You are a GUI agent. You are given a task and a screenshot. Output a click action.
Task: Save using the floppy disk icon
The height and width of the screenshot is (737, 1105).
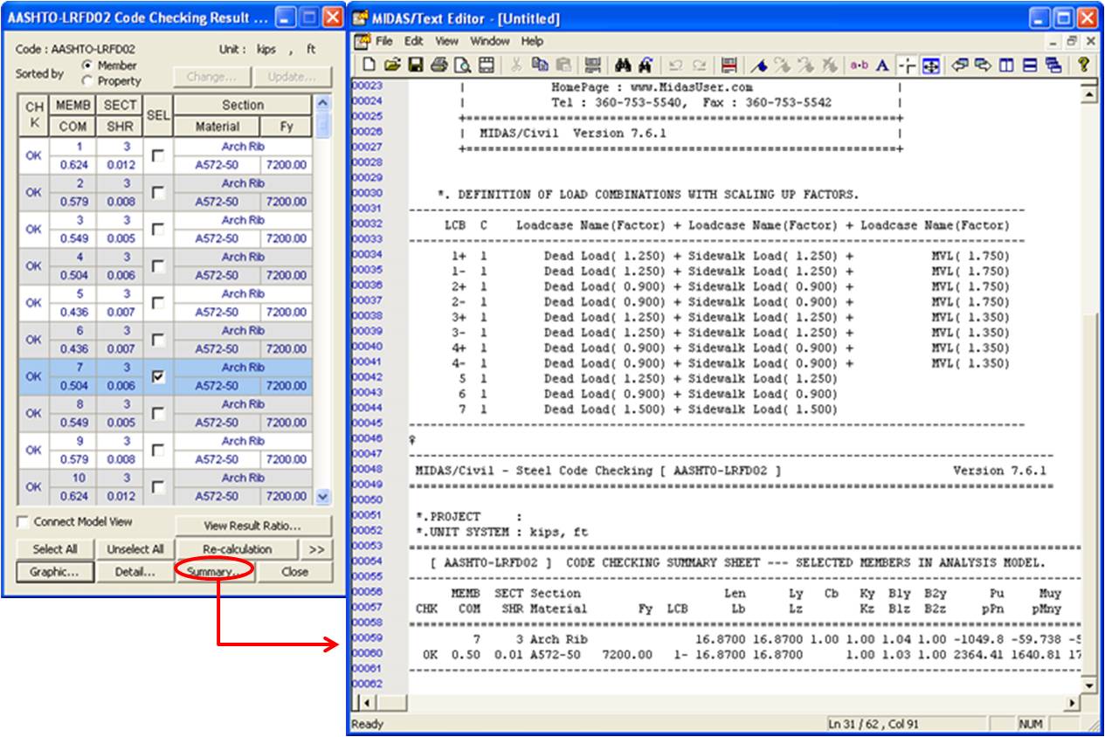[415, 65]
